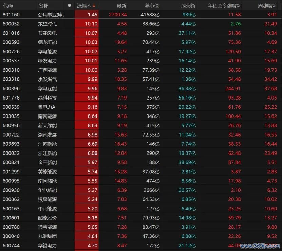282x251 pixels.
Task: Click turnover value 56.16亿
Action: (x=187, y=98)
